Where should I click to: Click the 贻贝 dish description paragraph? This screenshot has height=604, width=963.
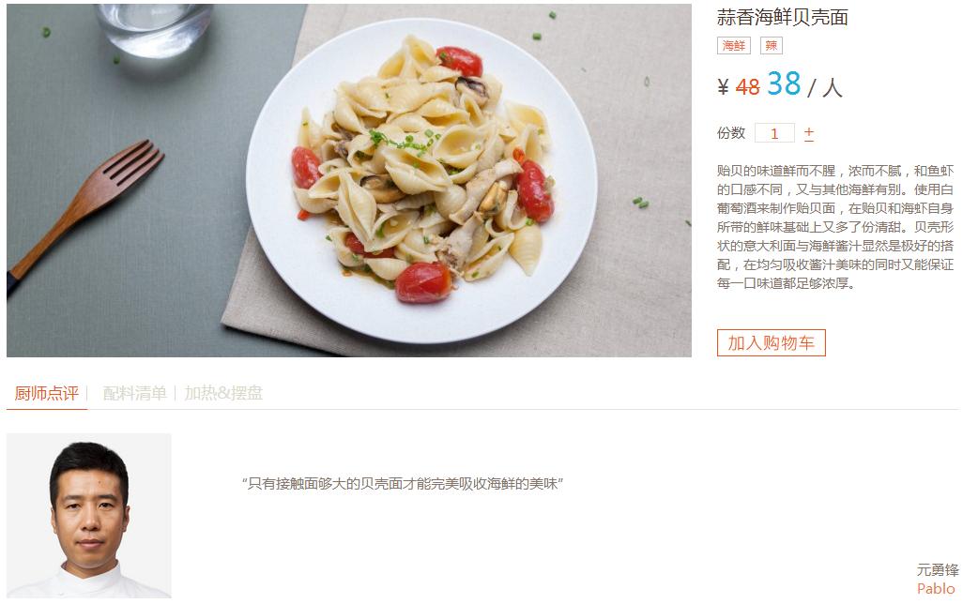click(835, 227)
